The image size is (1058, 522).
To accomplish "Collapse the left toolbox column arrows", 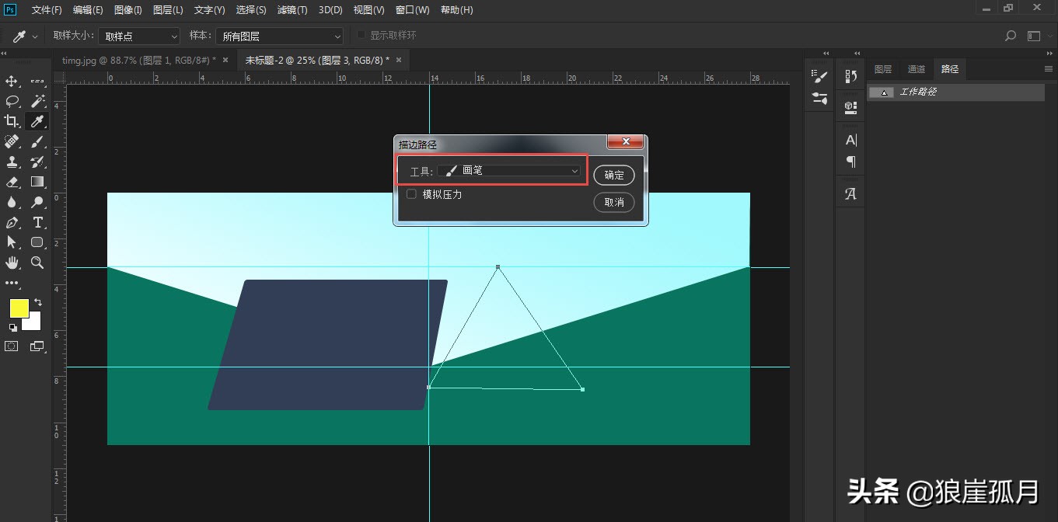I will (x=5, y=53).
